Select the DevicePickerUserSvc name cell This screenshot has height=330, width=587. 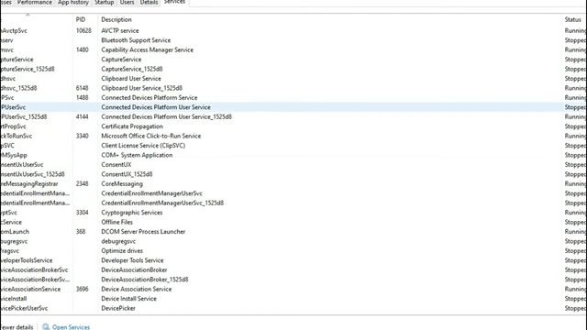coord(24,308)
